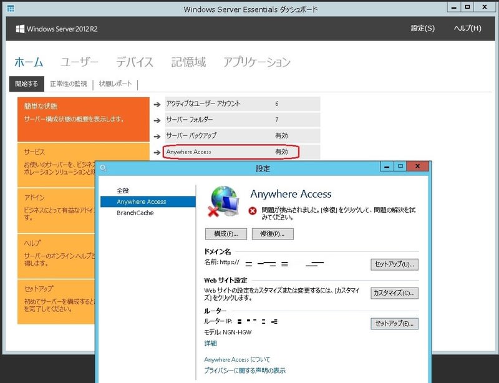Click the アクティブなユーザー アカウント status row

point(243,104)
